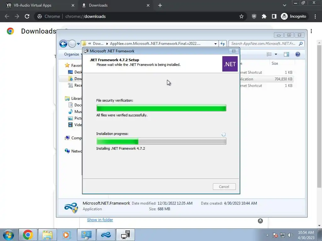Select Libraries in the navigation pane
This screenshot has width=322, height=241.
73,99
